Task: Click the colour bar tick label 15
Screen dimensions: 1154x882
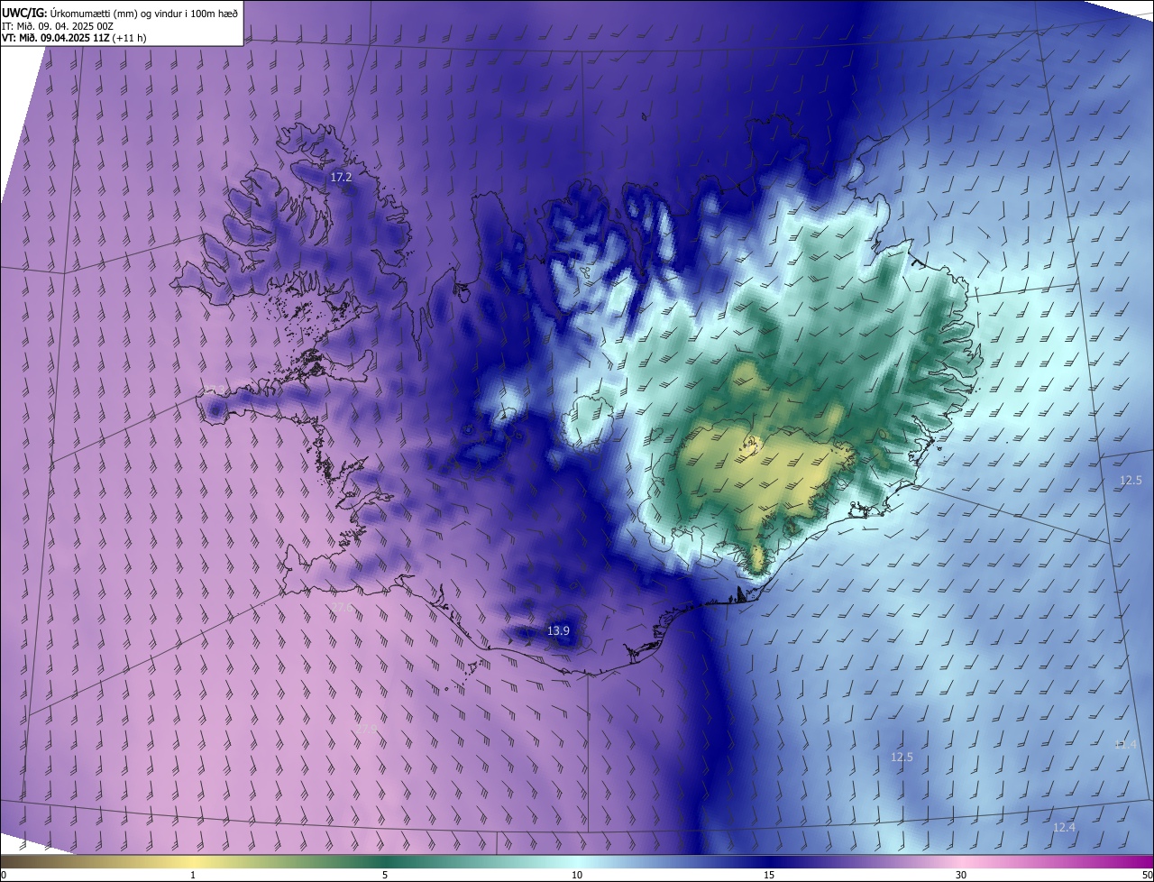Action: (x=769, y=875)
